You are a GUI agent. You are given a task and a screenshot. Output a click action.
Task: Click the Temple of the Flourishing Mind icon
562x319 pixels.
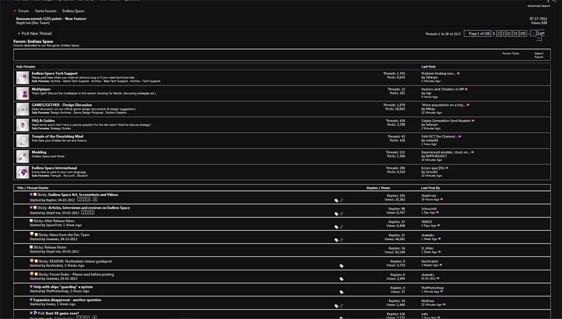coord(22,141)
